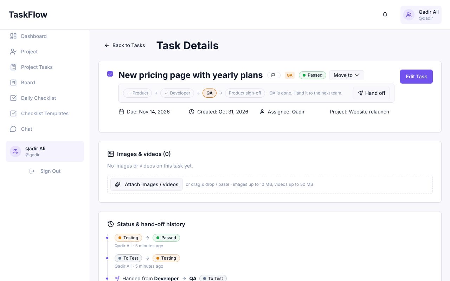
Task: Open Checklist Templates page
Action: [45, 113]
